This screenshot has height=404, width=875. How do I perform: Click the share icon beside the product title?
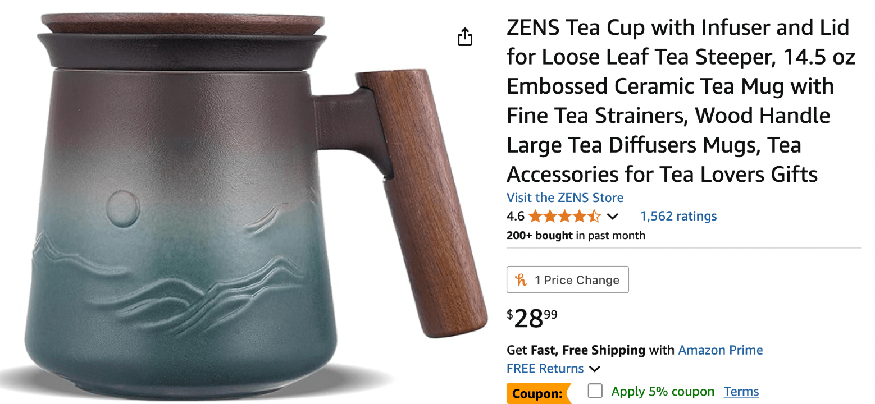[465, 38]
